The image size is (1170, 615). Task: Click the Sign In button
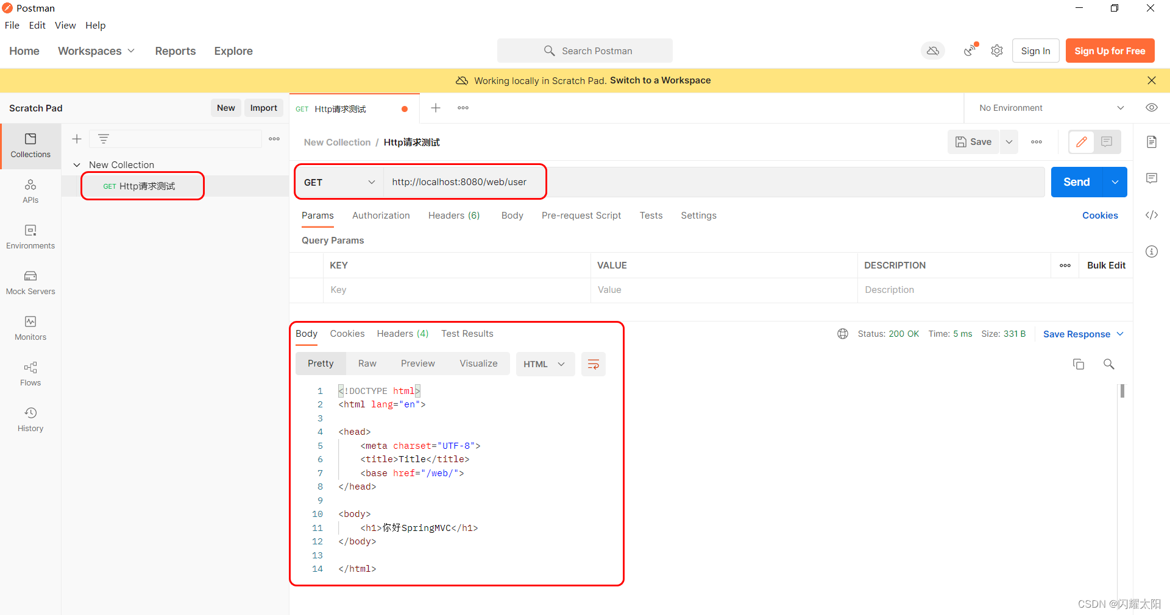click(1036, 51)
